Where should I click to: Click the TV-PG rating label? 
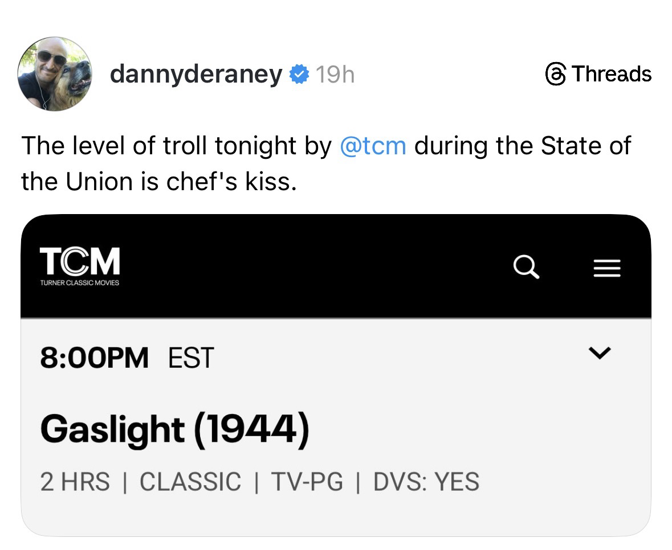[x=307, y=482]
